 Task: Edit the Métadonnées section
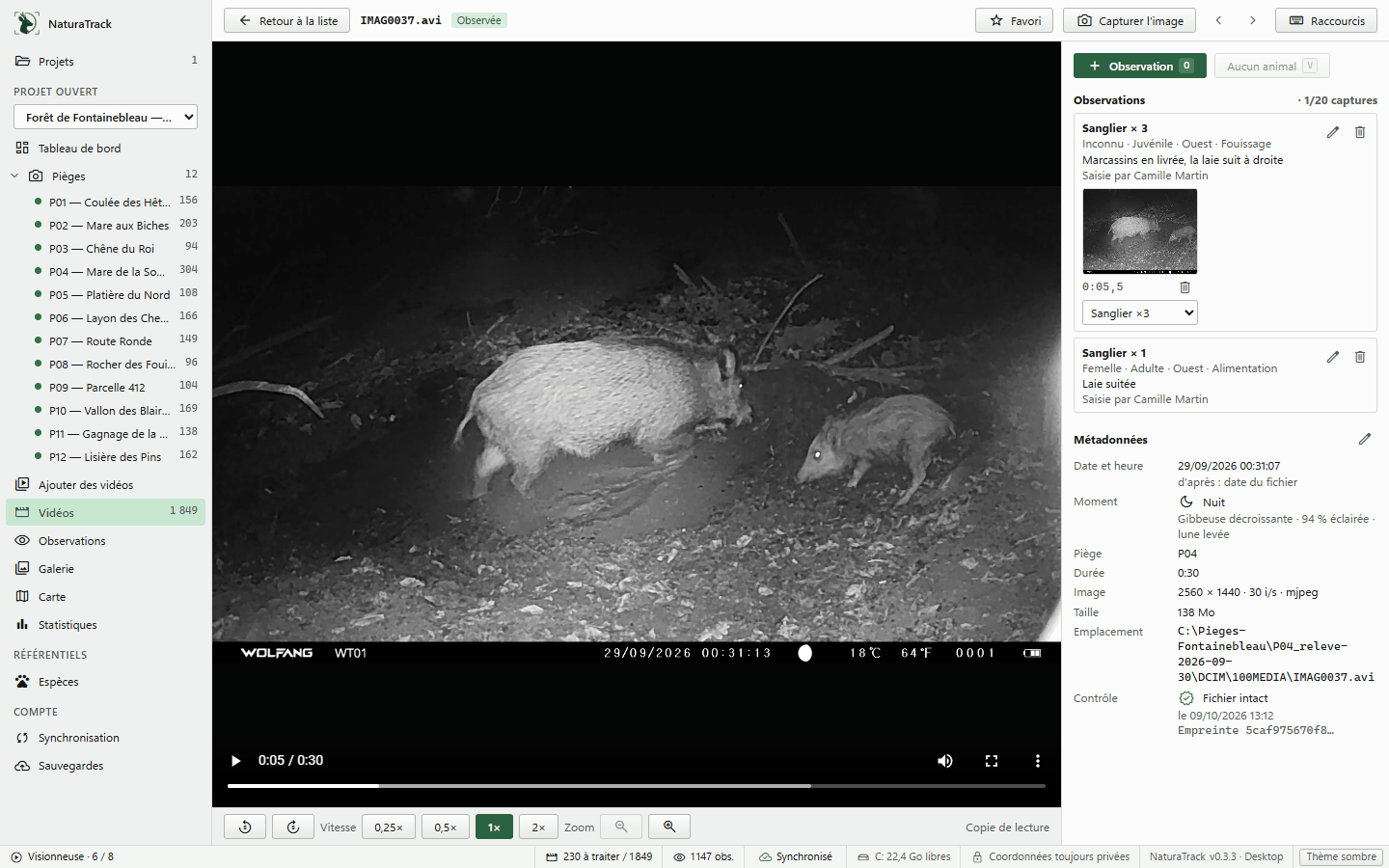[1365, 439]
